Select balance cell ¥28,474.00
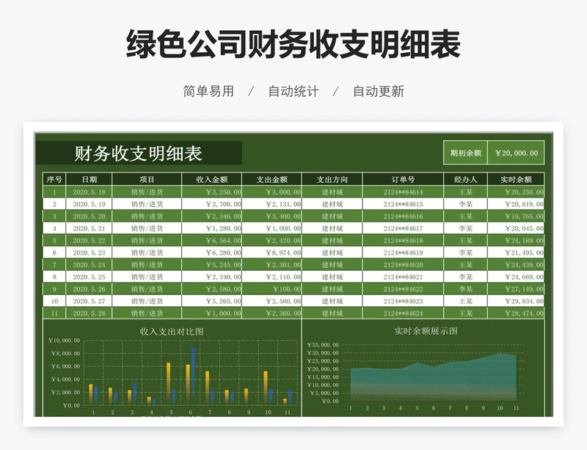Viewport: 587px width, 450px height. (x=516, y=313)
